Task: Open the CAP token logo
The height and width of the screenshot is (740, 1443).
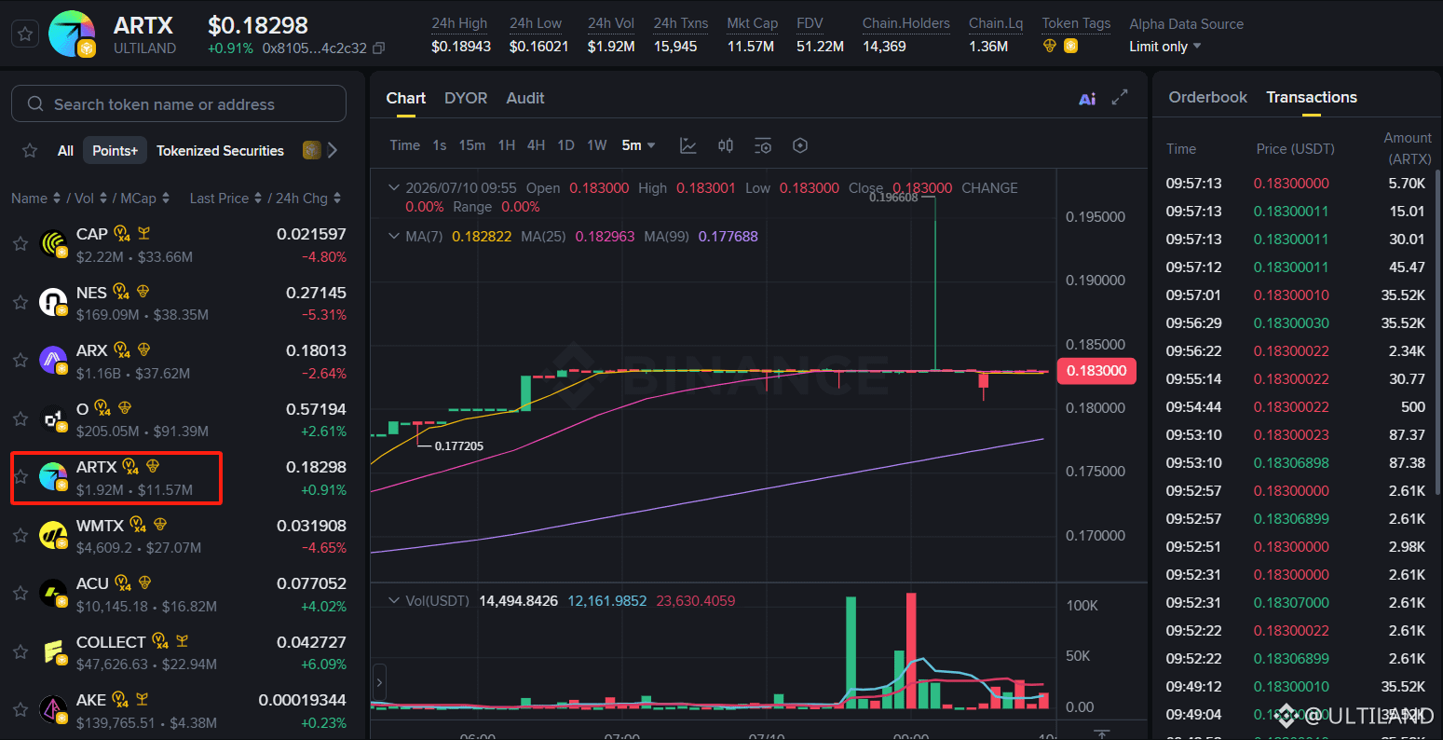Action: (x=53, y=244)
